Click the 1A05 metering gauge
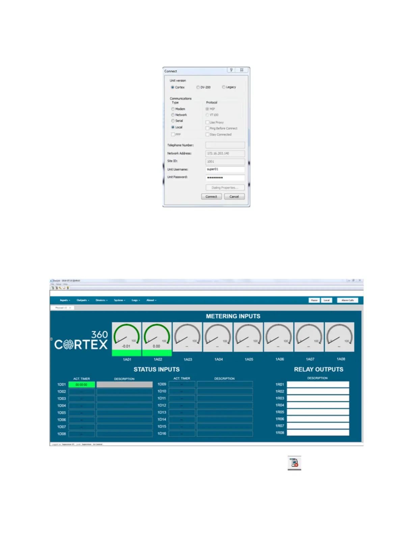The image size is (413, 535). coord(248,337)
